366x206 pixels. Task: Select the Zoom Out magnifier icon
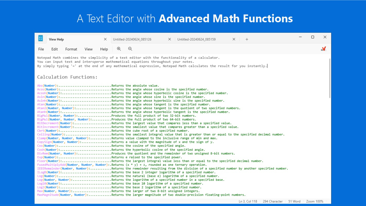130,49
